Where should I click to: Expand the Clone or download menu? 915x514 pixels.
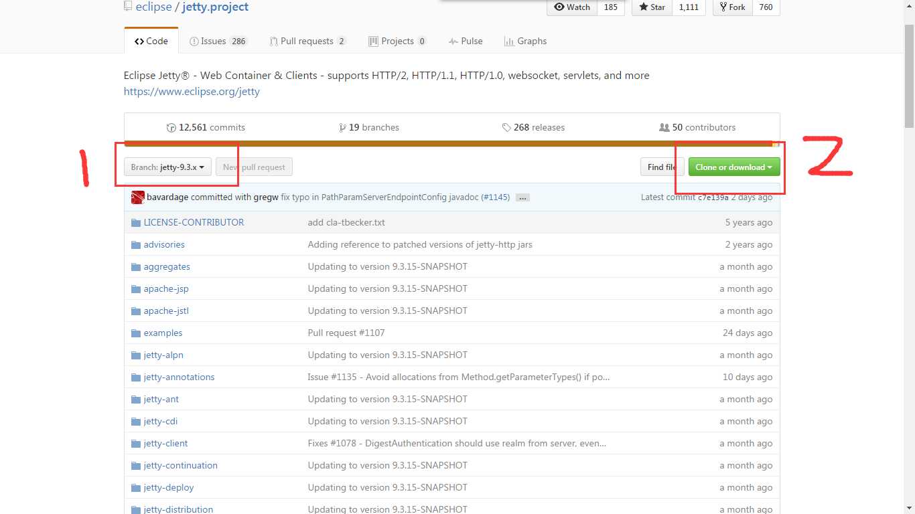734,167
